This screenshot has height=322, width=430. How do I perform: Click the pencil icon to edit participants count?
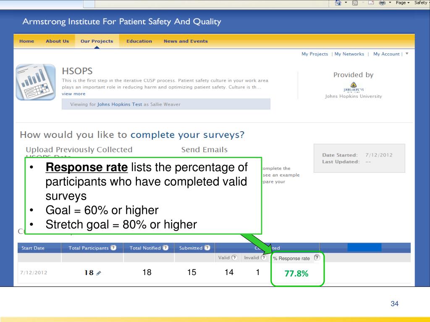[x=99, y=273]
